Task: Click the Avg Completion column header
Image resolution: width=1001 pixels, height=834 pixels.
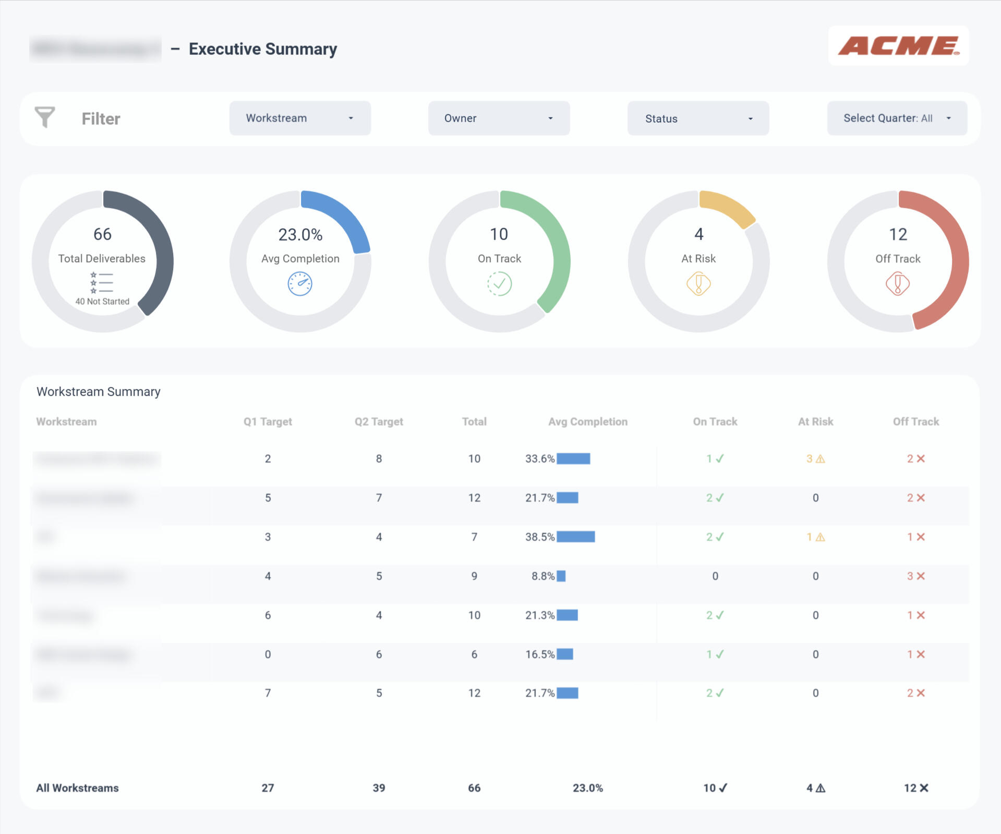Action: click(x=587, y=421)
